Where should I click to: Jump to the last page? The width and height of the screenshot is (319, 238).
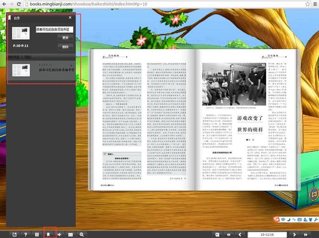point(305,234)
